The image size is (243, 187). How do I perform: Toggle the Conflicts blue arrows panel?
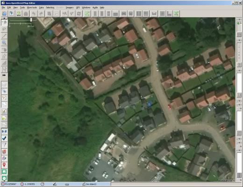point(4,131)
